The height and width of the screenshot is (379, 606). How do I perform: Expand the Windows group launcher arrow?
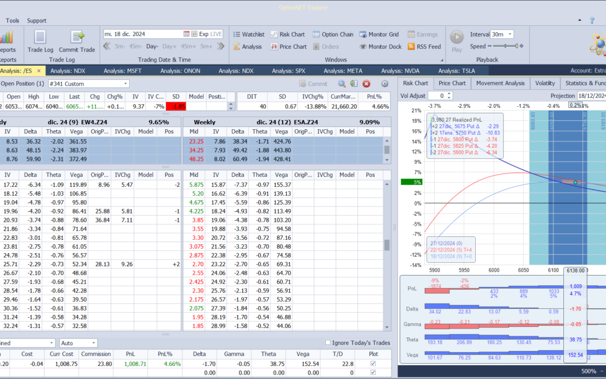pyautogui.click(x=442, y=60)
